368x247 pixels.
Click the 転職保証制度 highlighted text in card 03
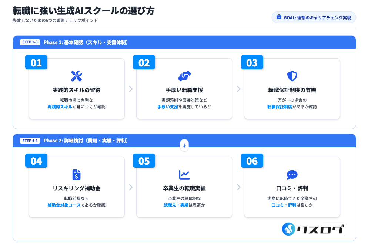[280, 106]
